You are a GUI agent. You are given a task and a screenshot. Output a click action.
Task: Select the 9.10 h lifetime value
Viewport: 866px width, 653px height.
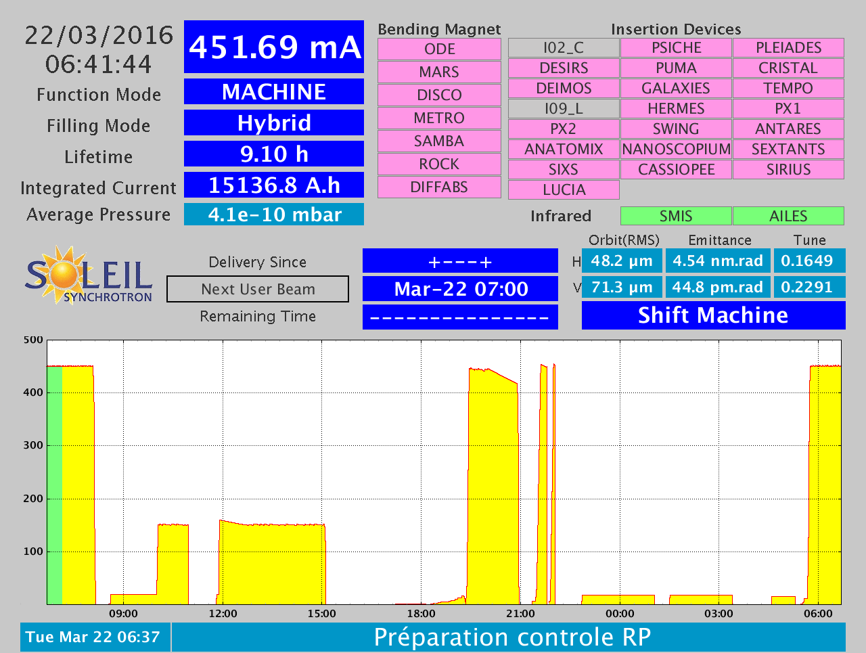tap(274, 154)
